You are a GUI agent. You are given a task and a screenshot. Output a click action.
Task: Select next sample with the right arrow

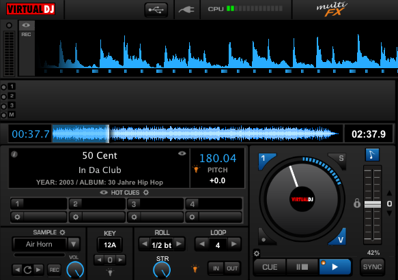coord(38,270)
